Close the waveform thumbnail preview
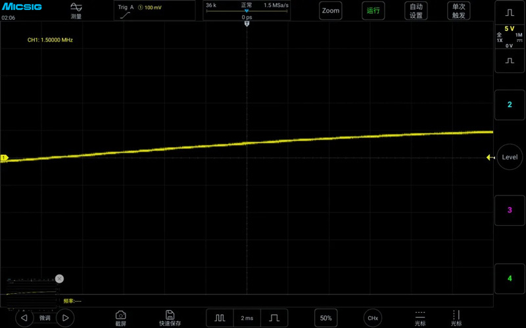 [x=59, y=279]
